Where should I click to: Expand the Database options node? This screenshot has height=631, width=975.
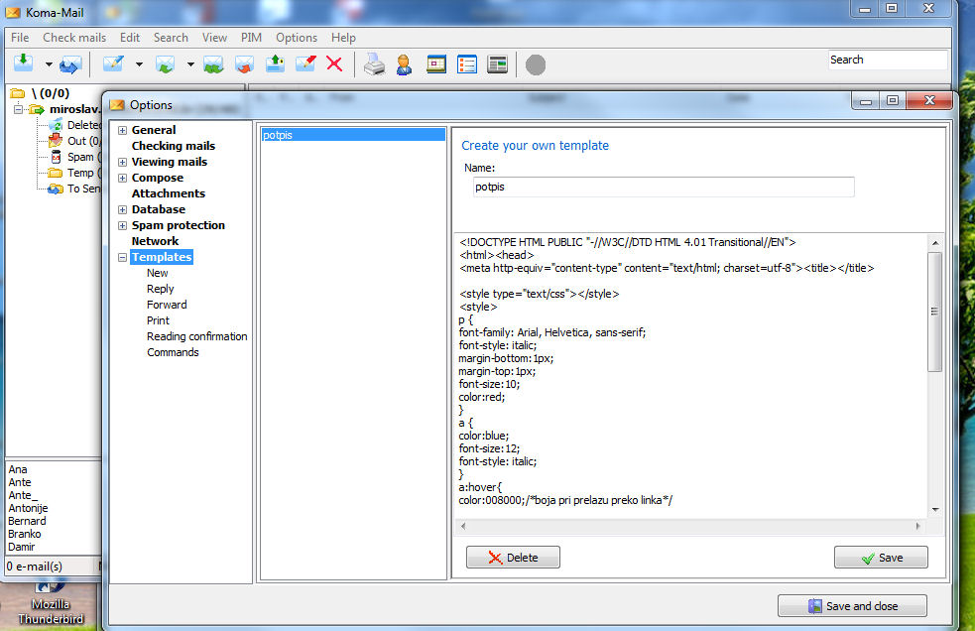tap(122, 209)
